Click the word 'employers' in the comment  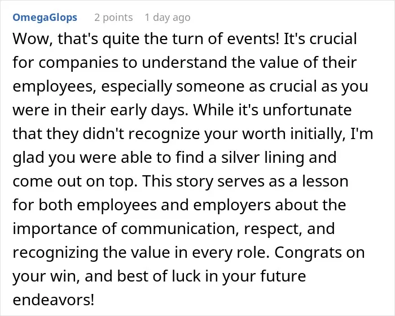tap(232, 205)
